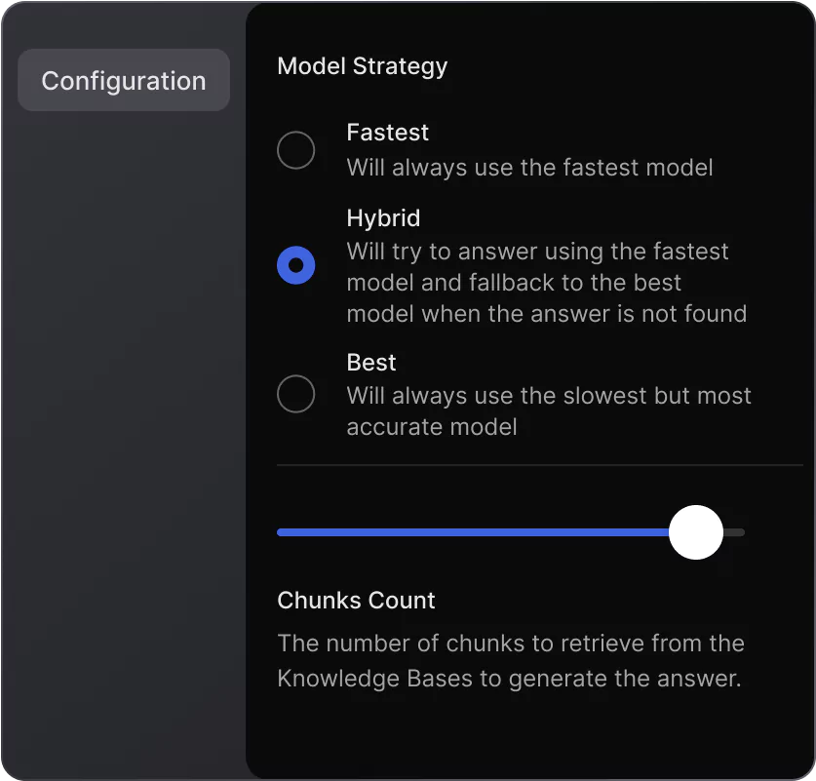Click the Hybrid fallback description text

[546, 283]
